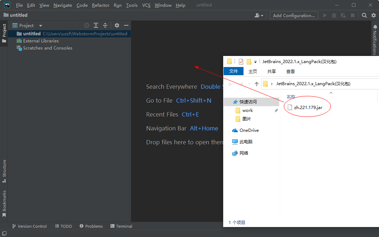Image resolution: width=379 pixels, height=237 pixels.
Task: Open the Window menu
Action: (163, 5)
